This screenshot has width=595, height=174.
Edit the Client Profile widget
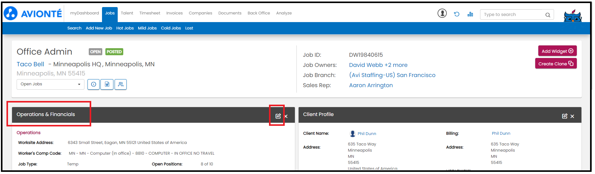pyautogui.click(x=564, y=116)
